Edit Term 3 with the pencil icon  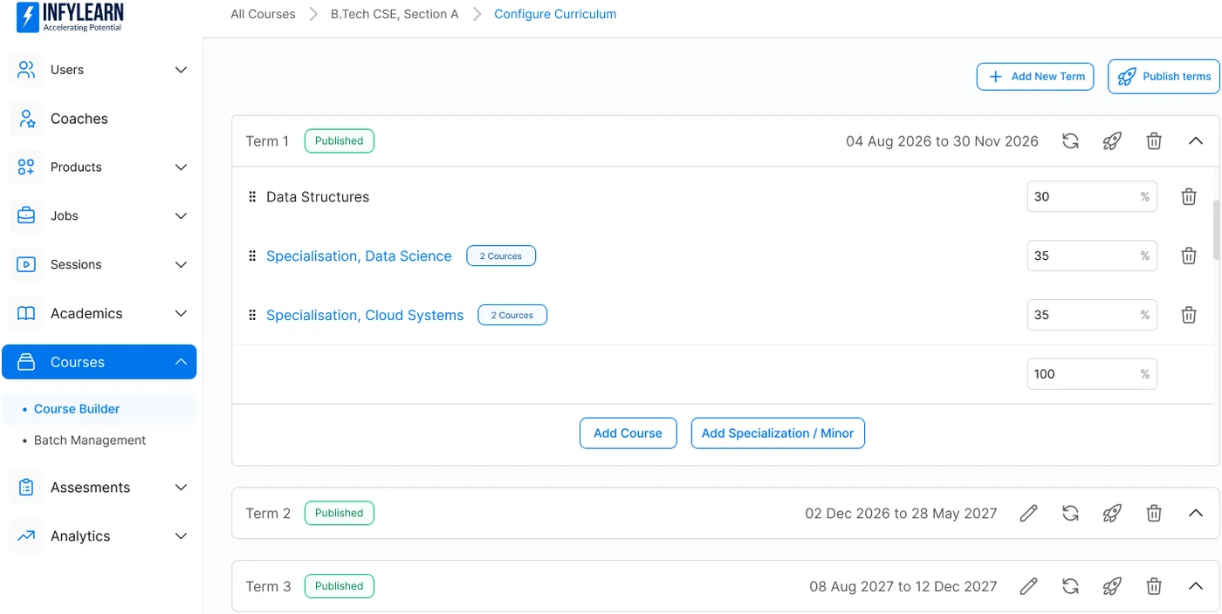(x=1029, y=587)
